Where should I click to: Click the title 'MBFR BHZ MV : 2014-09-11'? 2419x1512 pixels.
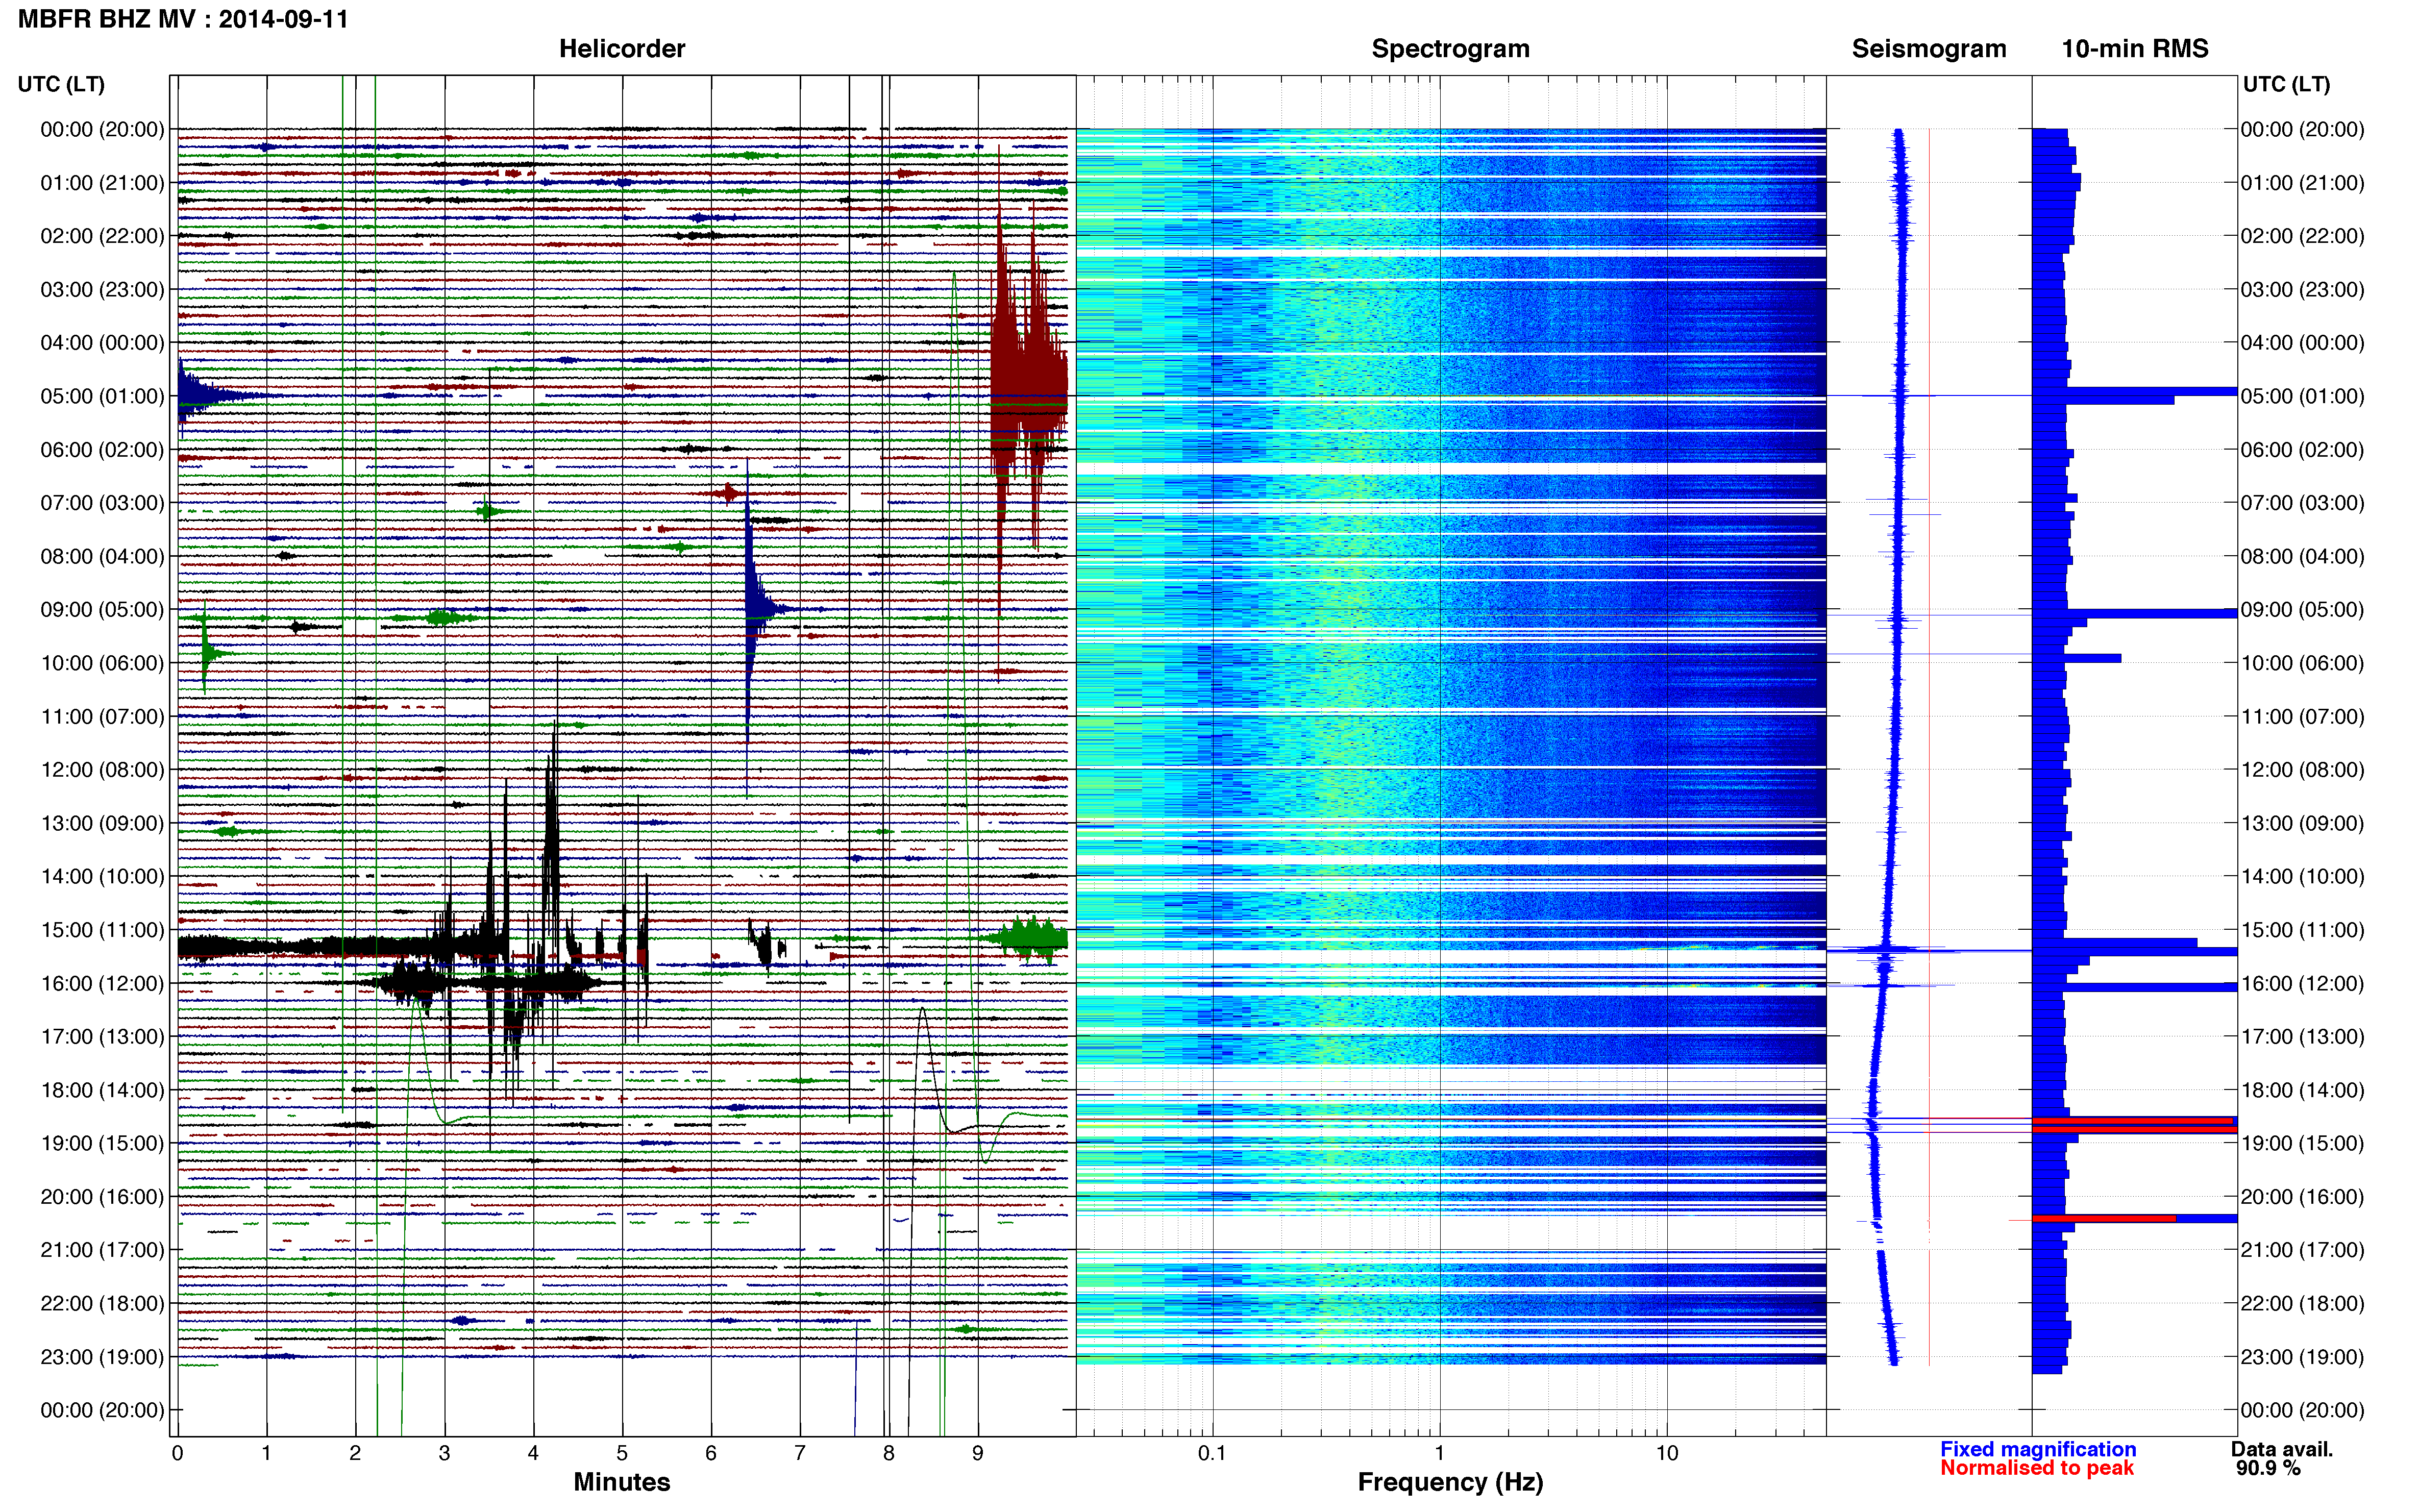(183, 19)
